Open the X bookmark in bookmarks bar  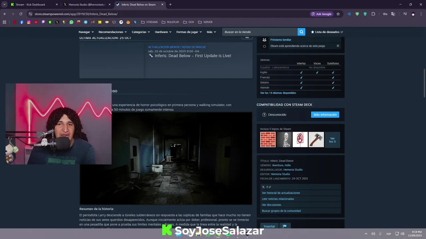coord(57,22)
